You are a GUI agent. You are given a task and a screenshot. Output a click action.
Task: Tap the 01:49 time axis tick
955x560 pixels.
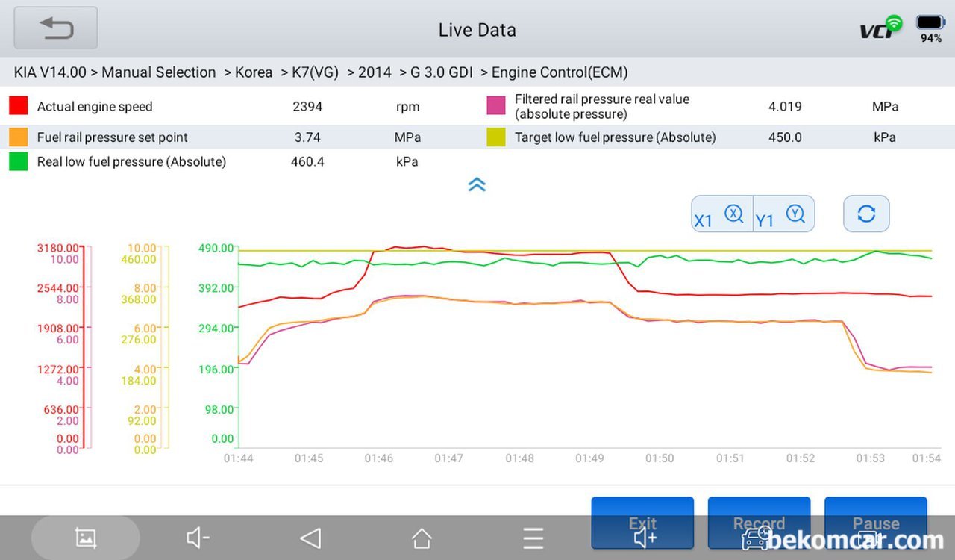(x=589, y=458)
